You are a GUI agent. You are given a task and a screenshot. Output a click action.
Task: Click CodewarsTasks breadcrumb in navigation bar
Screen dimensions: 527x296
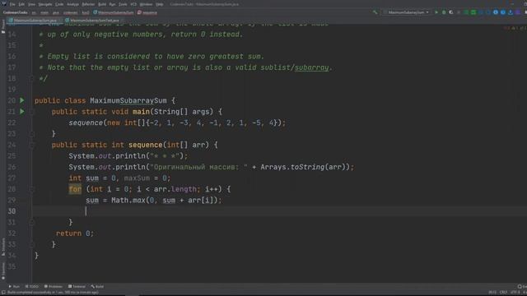(x=15, y=12)
